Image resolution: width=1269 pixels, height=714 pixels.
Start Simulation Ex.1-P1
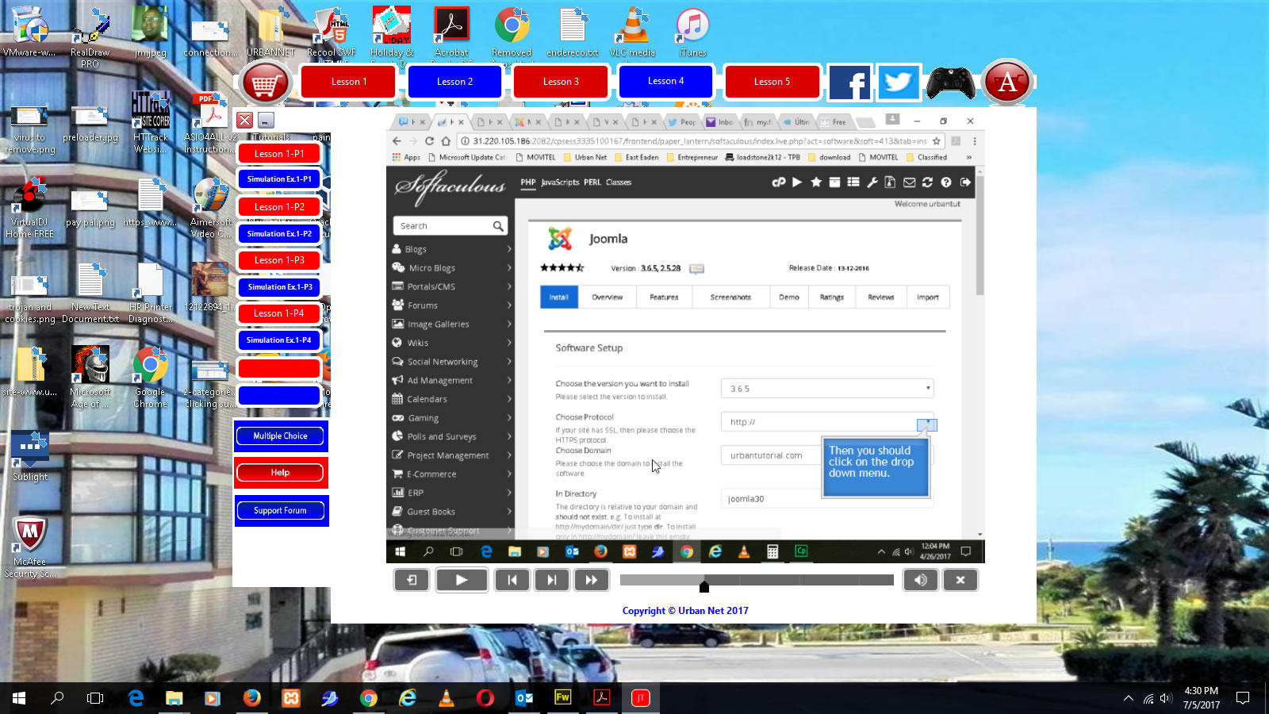279,179
